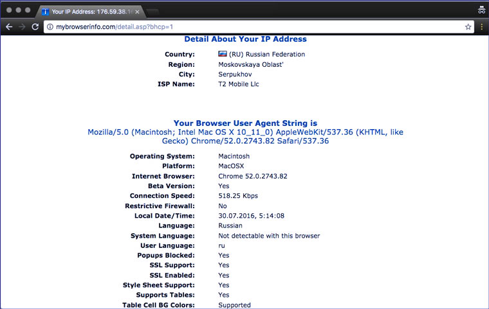Click the Serpukhov city value
Screen dimensions: 489x309
pos(235,75)
